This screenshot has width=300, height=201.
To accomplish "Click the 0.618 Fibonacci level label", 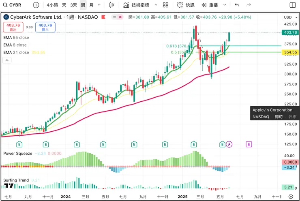I will click(180, 46).
